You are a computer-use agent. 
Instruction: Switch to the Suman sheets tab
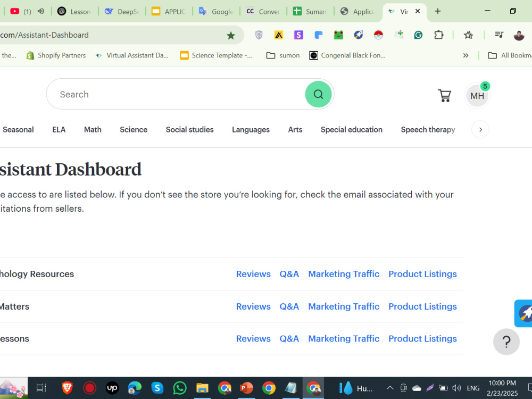pos(310,12)
